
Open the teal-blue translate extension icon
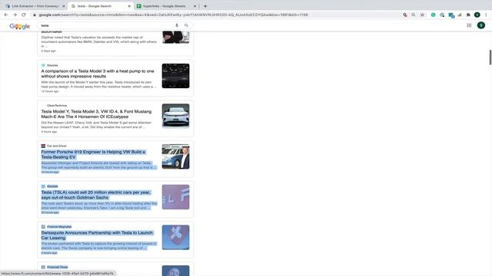point(451,15)
